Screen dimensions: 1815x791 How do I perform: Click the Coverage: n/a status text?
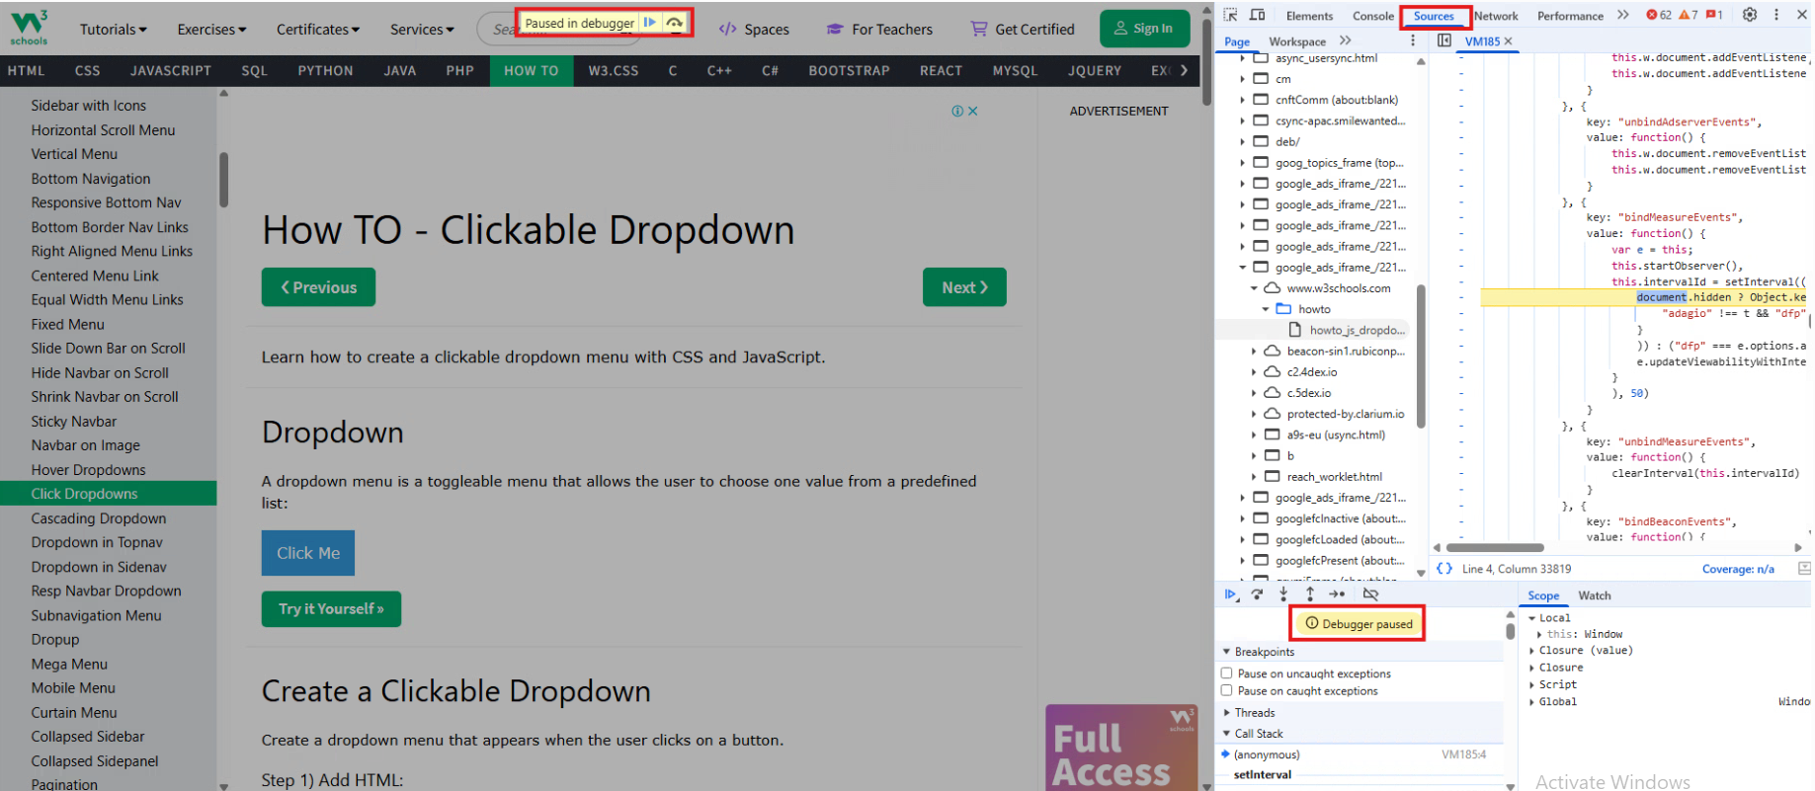tap(1738, 569)
